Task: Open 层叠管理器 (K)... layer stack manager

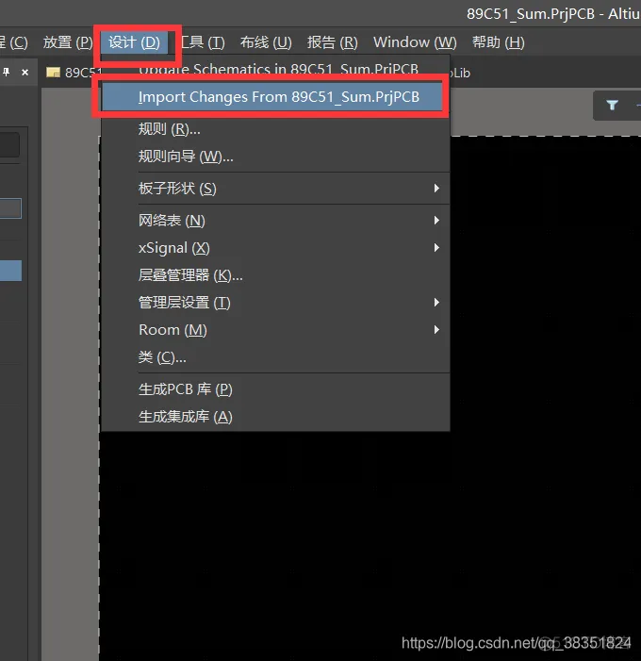Action: click(x=275, y=274)
